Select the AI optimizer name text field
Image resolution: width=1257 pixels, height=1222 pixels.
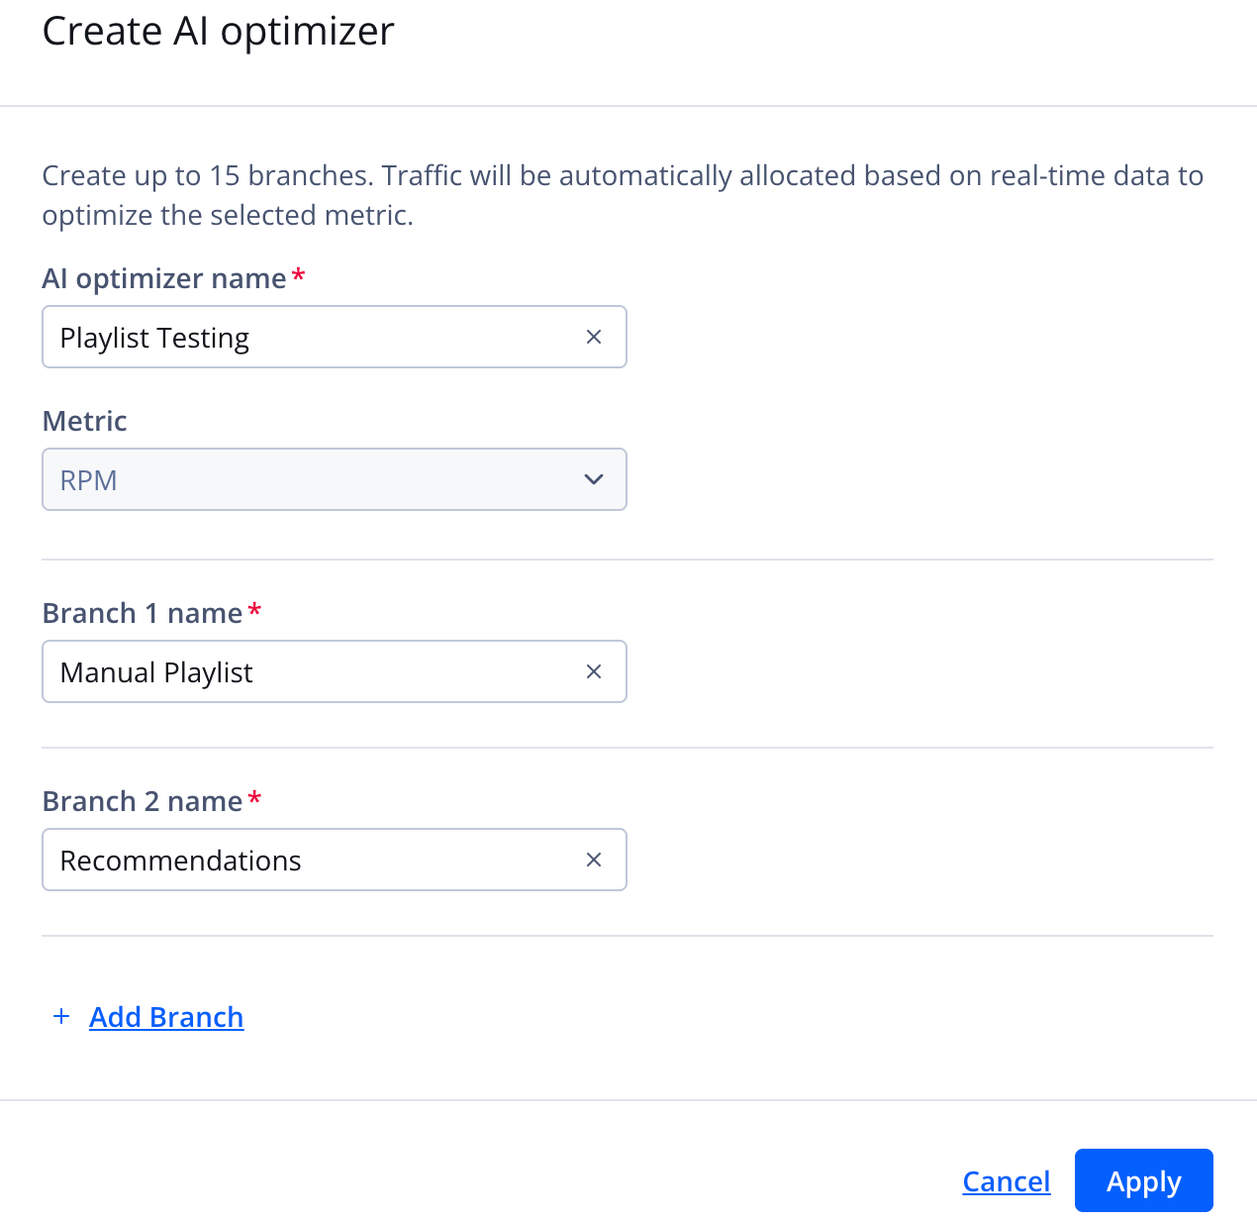(x=297, y=337)
